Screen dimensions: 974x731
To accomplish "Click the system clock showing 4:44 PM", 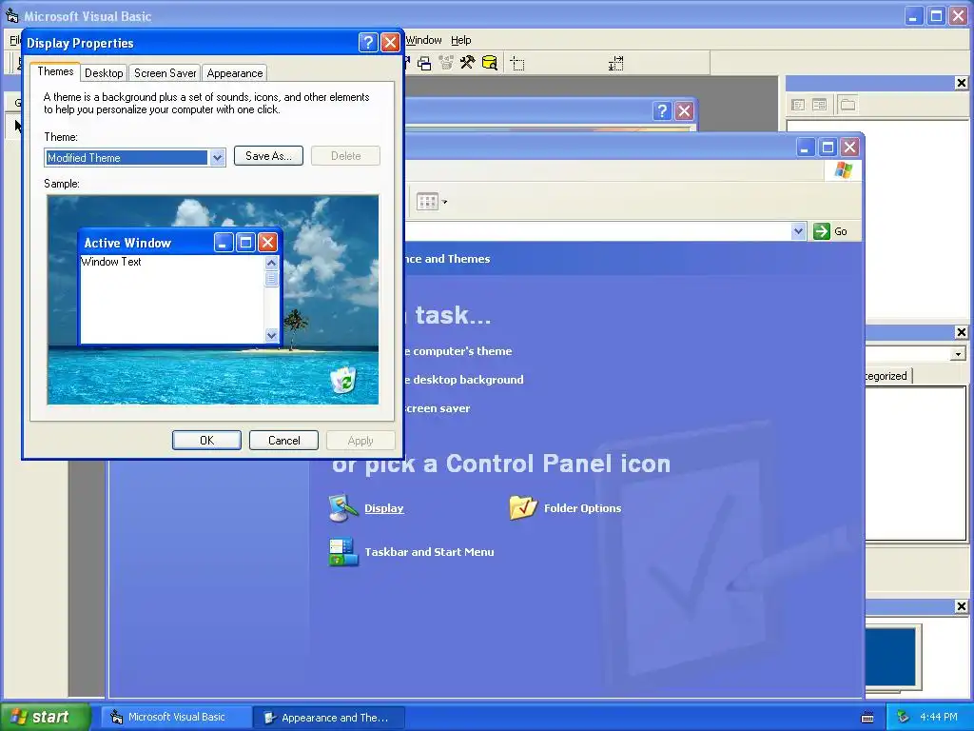I will pyautogui.click(x=939, y=717).
